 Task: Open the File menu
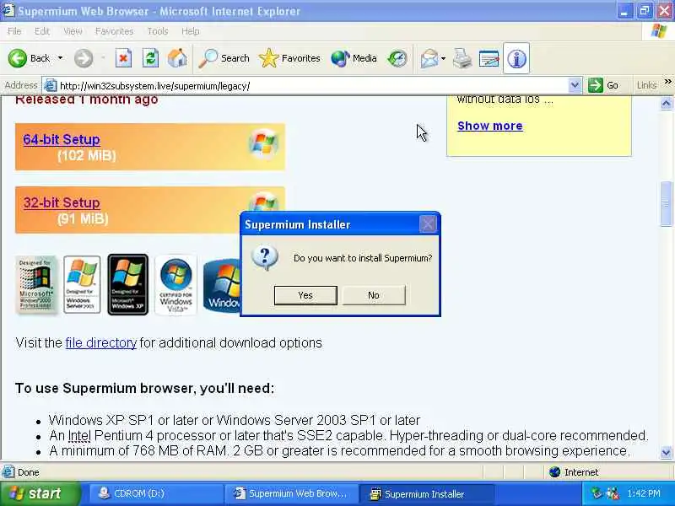[x=14, y=31]
